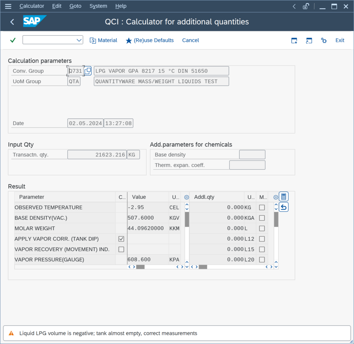Click the Addl.qty table horizontal scrollbar thumb

[x=203, y=267]
